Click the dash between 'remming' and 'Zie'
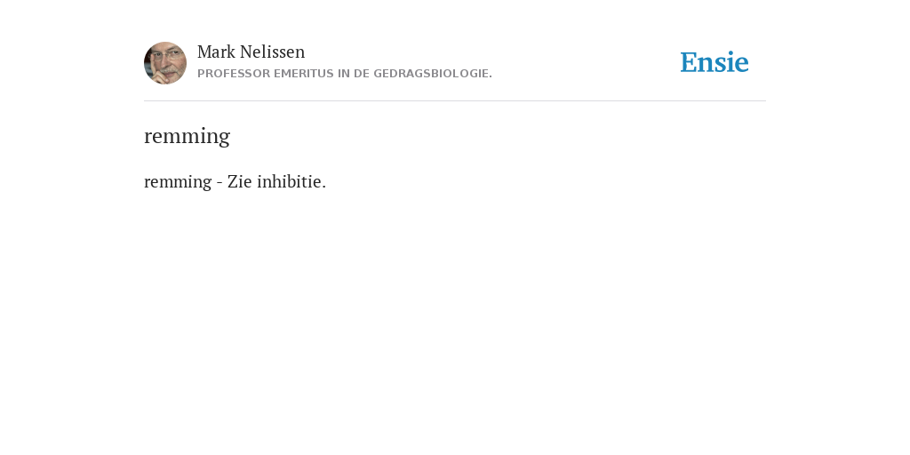 click(x=220, y=183)
